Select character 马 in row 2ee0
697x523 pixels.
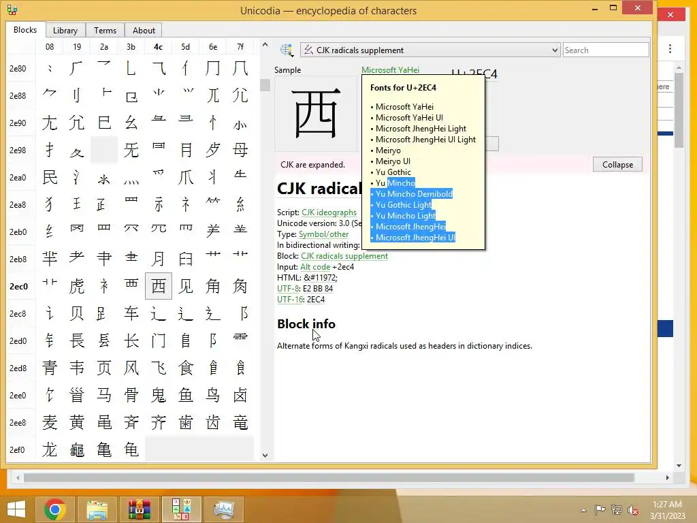[104, 395]
